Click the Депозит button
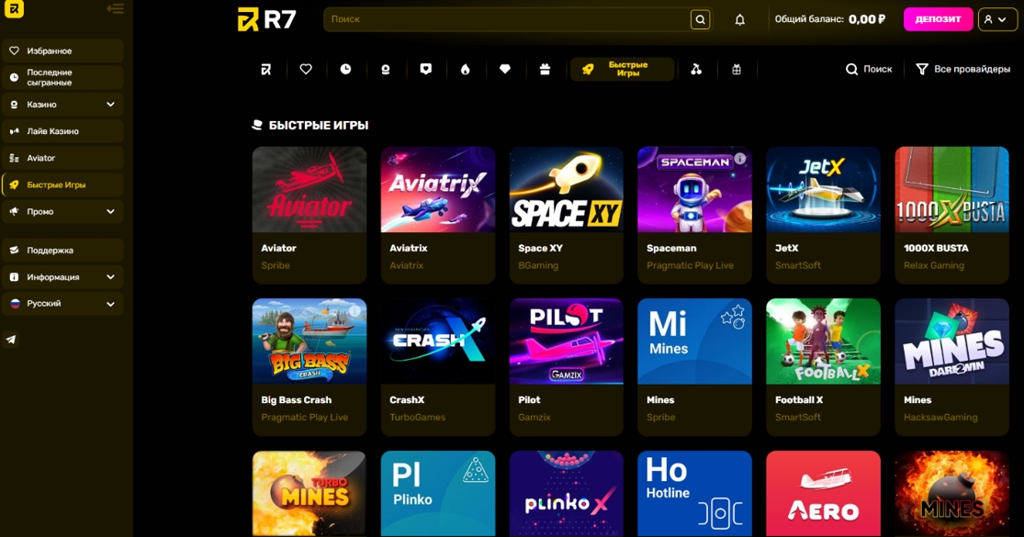Image resolution: width=1024 pixels, height=537 pixels. click(938, 19)
